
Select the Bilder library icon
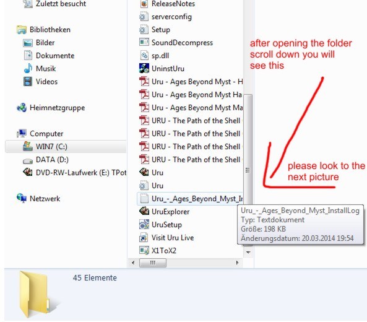click(x=28, y=43)
